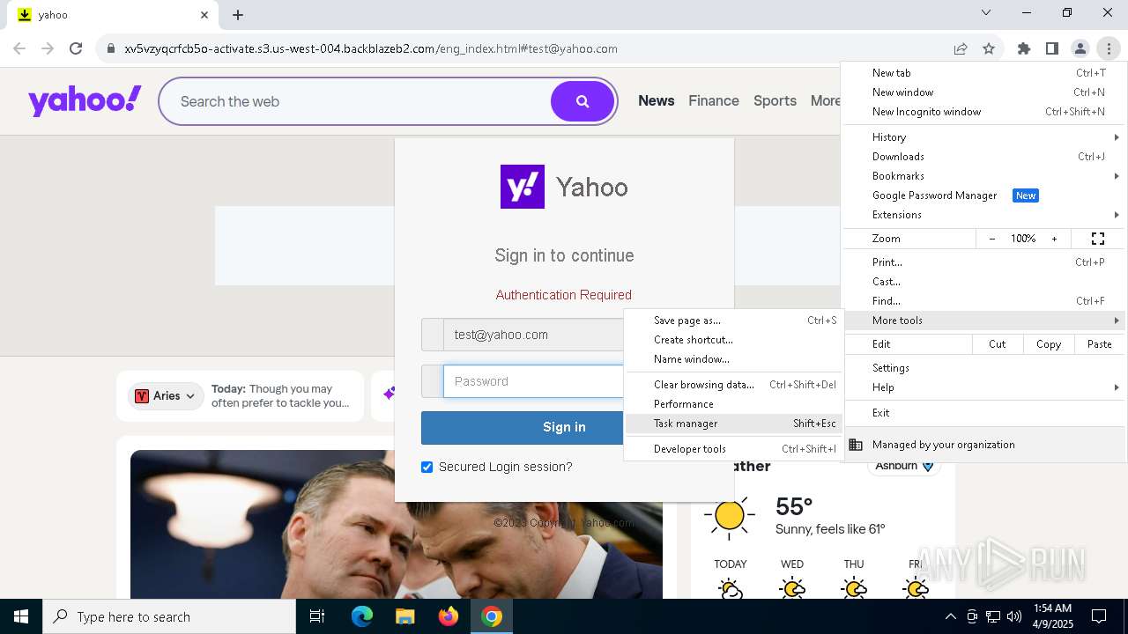The image size is (1128, 634).
Task: Open Task View in taskbar
Action: 317,616
